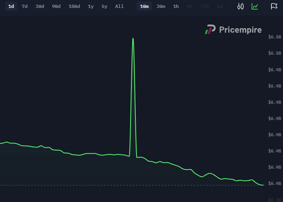Click the peak of the price spike
The image size is (283, 202).
tap(133, 38)
